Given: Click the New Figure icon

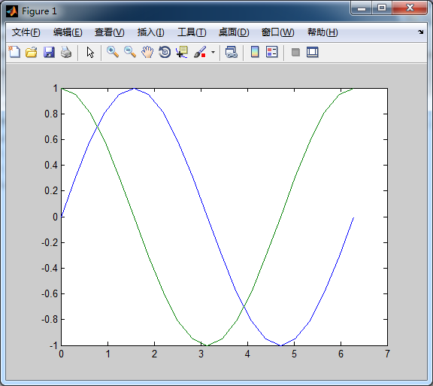Looking at the screenshot, I should point(14,52).
